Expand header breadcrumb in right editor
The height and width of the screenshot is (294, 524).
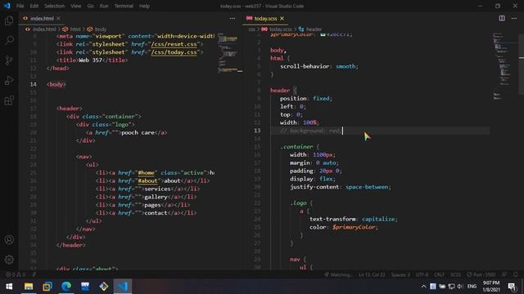314,29
